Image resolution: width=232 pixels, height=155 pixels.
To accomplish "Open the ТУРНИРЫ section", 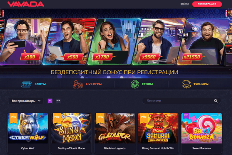I will 201,84.
